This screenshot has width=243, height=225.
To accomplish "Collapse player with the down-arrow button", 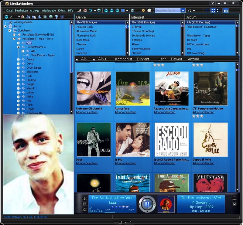I will click(x=234, y=204).
